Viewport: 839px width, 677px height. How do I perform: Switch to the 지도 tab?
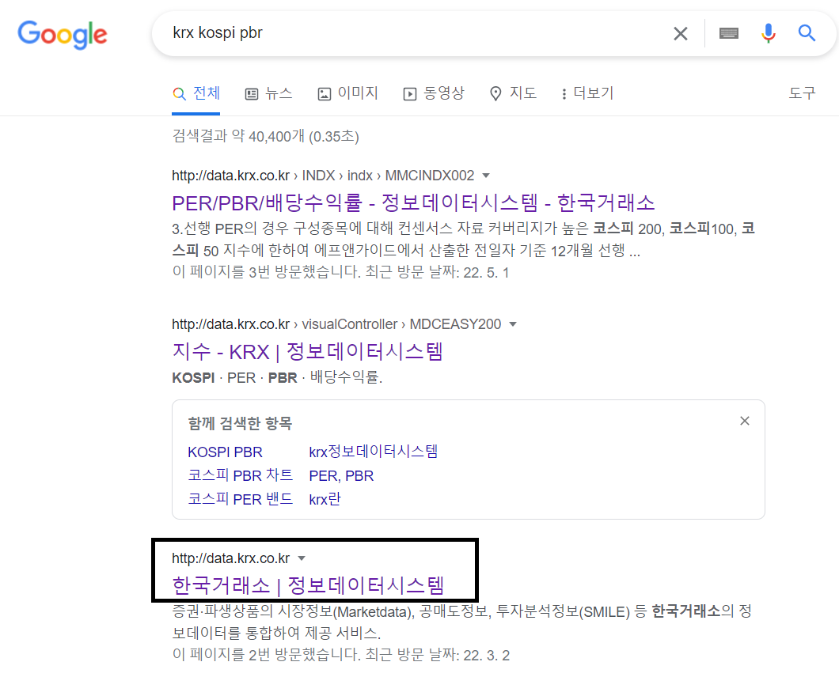[513, 93]
